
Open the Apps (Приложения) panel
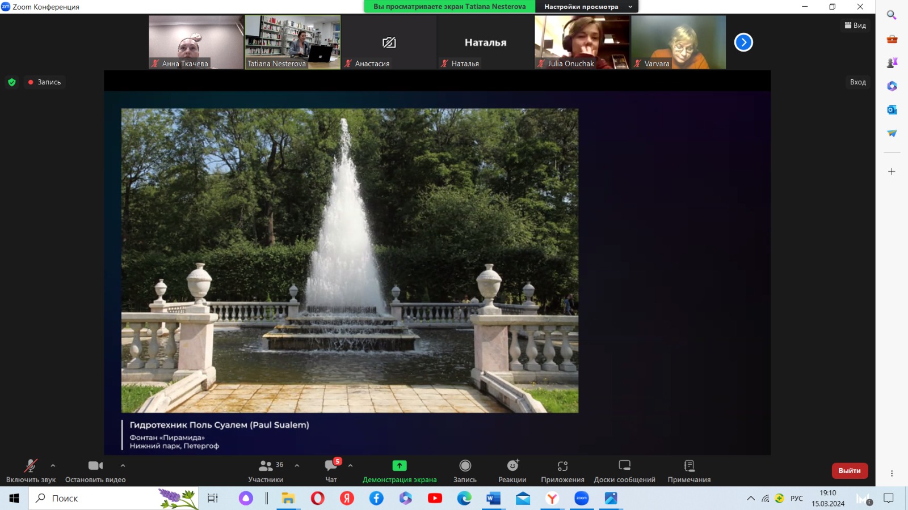562,470
